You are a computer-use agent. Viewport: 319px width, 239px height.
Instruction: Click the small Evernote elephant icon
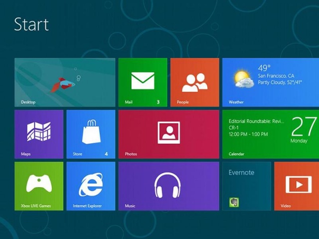[x=233, y=202]
